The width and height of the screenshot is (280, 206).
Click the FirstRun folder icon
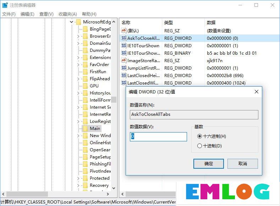click(86, 72)
